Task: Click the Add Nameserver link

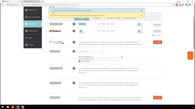Action: 84,61
